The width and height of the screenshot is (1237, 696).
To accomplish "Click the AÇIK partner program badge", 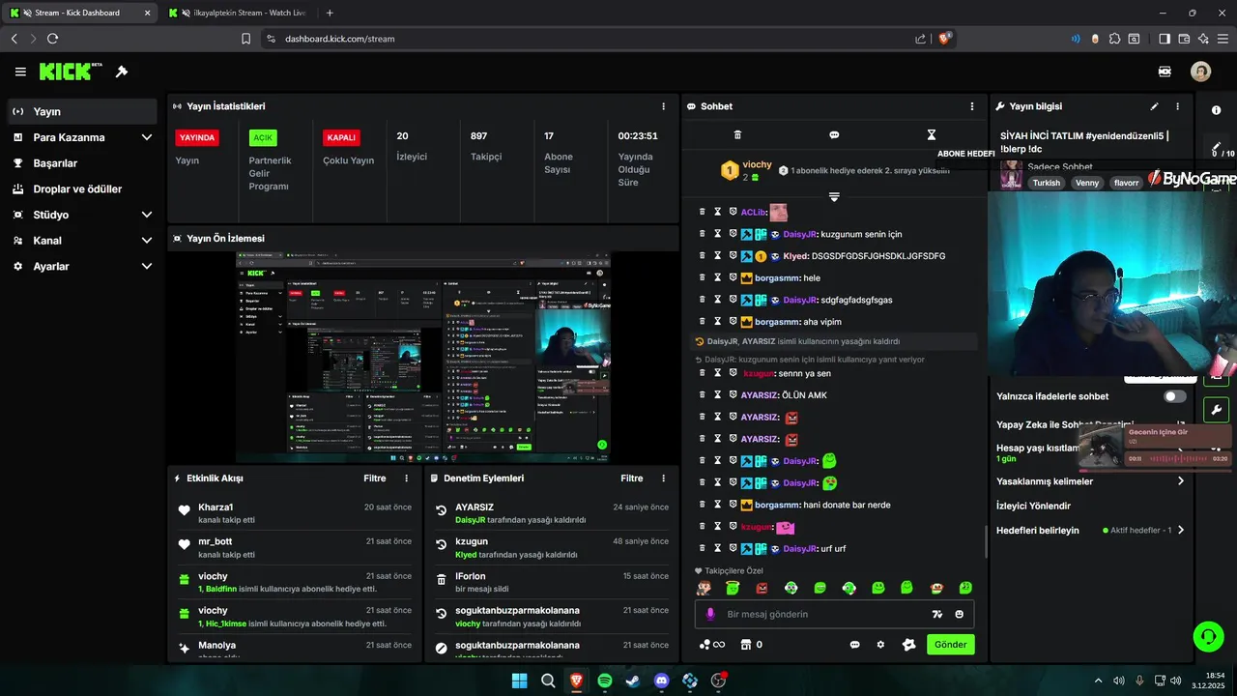I will (x=263, y=137).
